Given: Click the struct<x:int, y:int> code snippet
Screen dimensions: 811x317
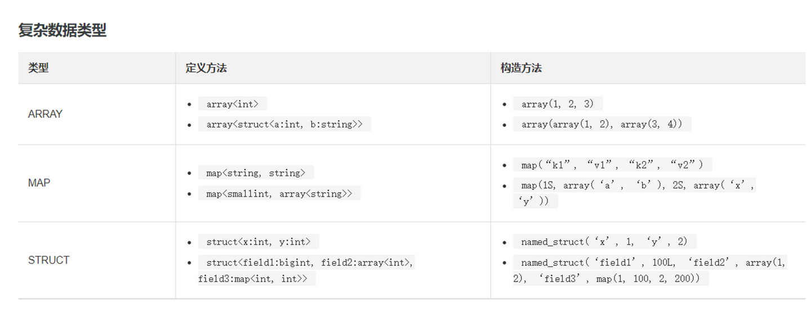Looking at the screenshot, I should 259,242.
